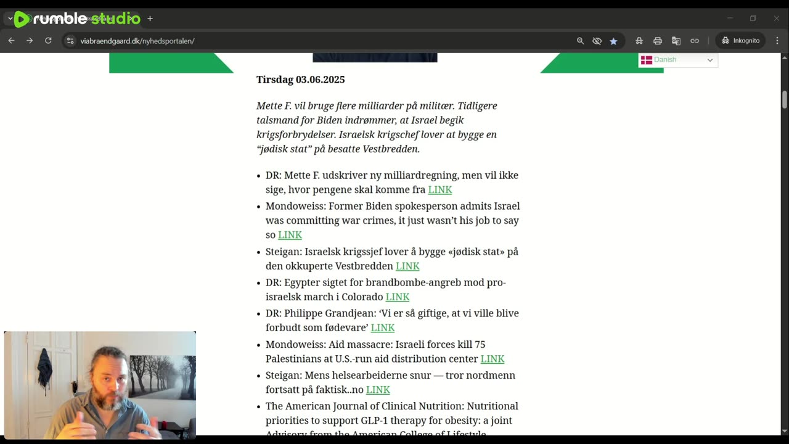Viewport: 789px width, 444px height.
Task: Expand the tab search chevron
Action: click(10, 18)
